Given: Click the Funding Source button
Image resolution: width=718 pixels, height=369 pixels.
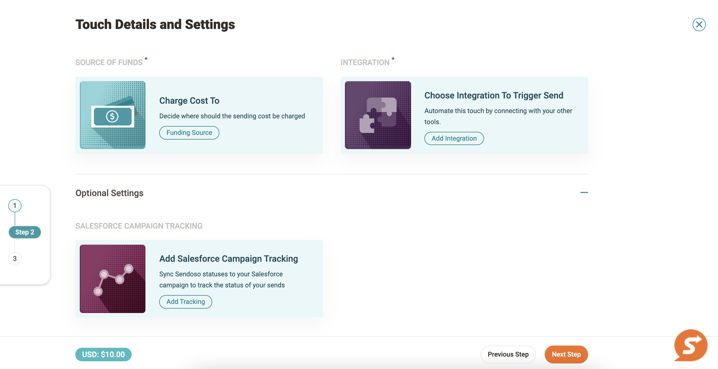Looking at the screenshot, I should point(189,133).
